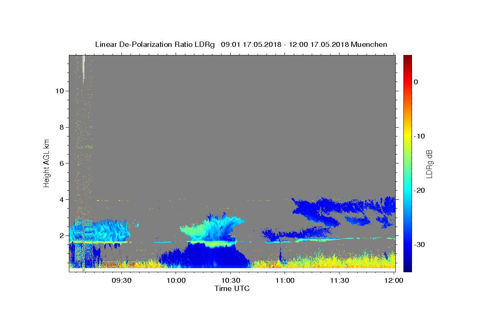
Task: Click the 10:30 time tick label
Action: coord(230,280)
